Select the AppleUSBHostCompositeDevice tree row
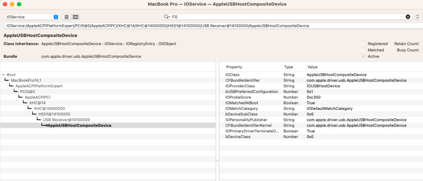Viewport: 423px width, 181px height. coord(108,125)
